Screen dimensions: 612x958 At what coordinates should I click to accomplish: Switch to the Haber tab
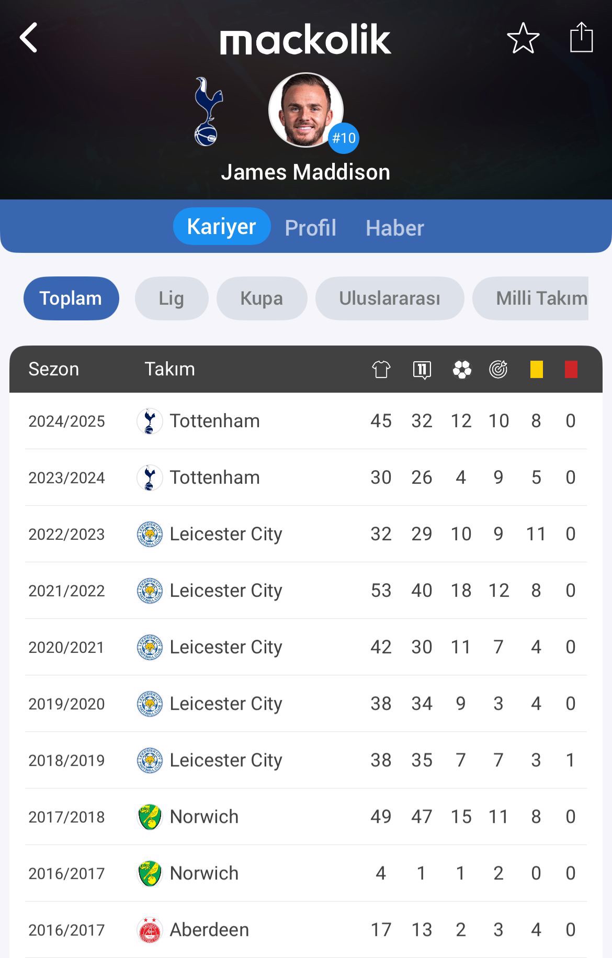pyautogui.click(x=395, y=228)
